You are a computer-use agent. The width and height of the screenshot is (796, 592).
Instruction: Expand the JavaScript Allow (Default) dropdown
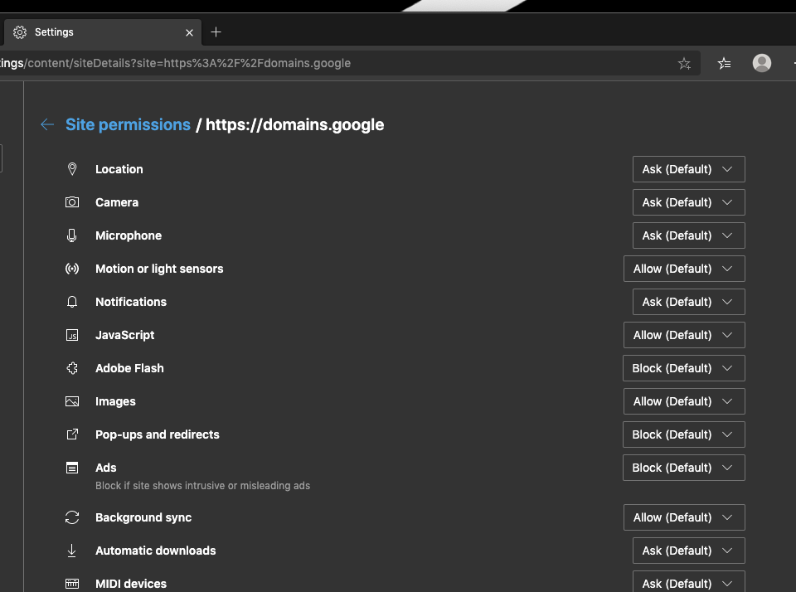tap(684, 335)
